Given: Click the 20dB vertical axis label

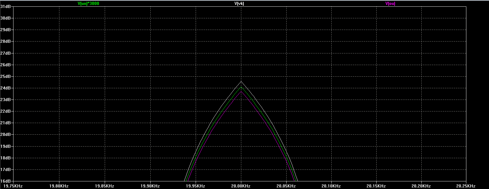Looking at the screenshot, I should coord(6,134).
